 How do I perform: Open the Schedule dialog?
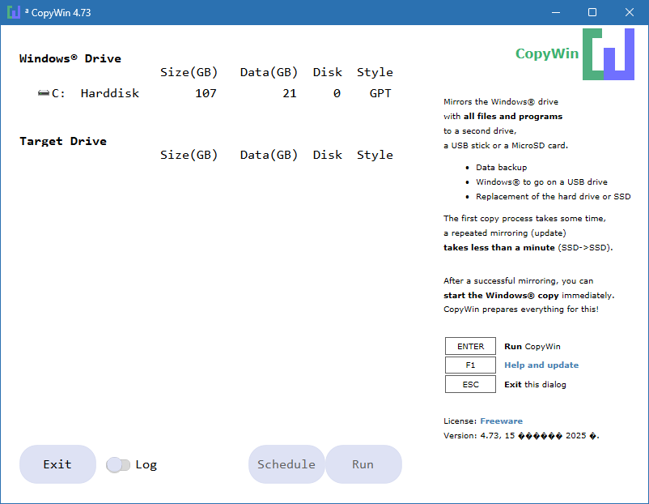point(286,464)
